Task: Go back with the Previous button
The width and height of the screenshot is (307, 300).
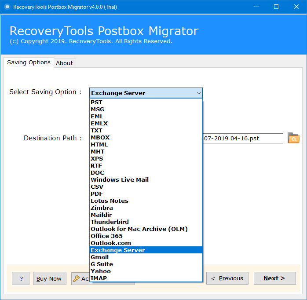Action: point(227,278)
